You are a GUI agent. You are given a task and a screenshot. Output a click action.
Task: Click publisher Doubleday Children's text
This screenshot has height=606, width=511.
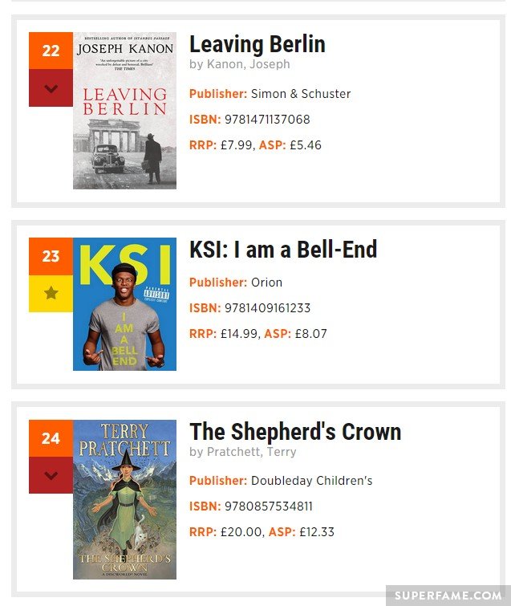coord(312,481)
